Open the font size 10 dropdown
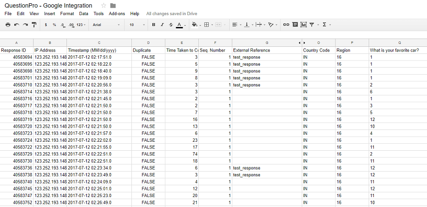427x207 pixels. (x=137, y=25)
